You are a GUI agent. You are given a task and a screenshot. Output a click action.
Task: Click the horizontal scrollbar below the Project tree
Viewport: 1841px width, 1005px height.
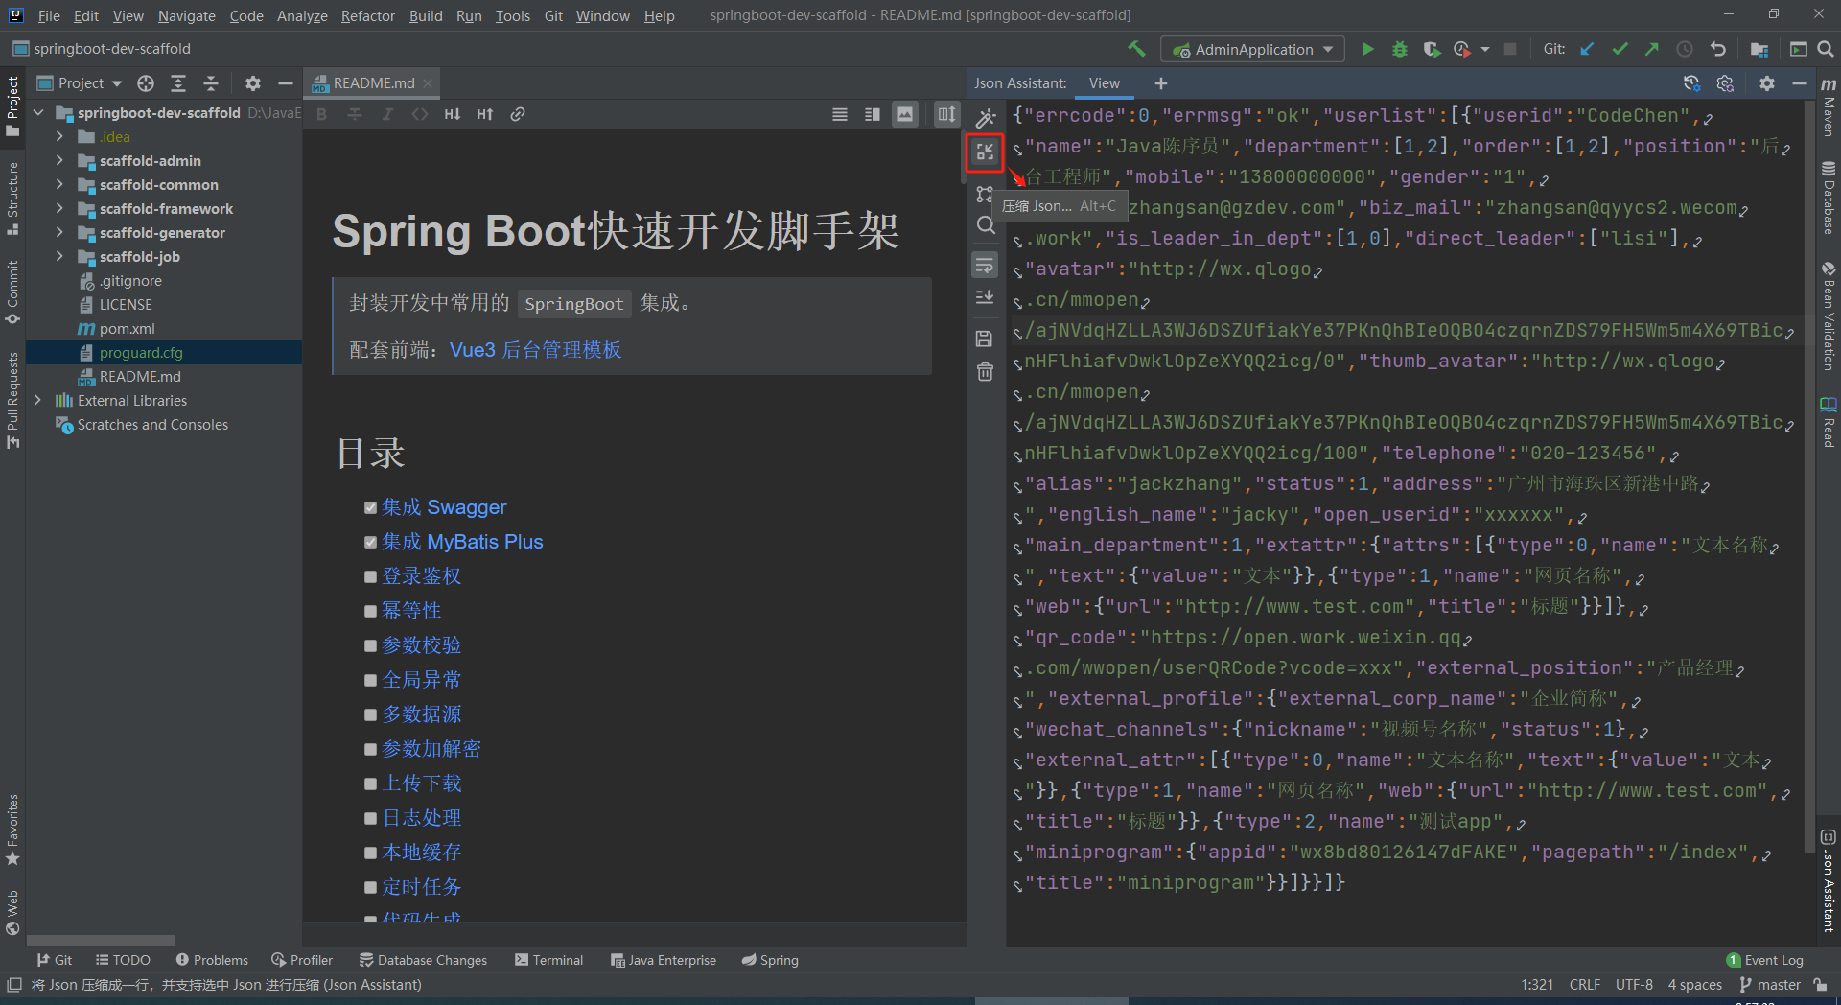click(101, 940)
